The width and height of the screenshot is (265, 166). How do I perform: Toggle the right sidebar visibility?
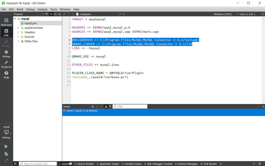pyautogui.click(x=259, y=164)
